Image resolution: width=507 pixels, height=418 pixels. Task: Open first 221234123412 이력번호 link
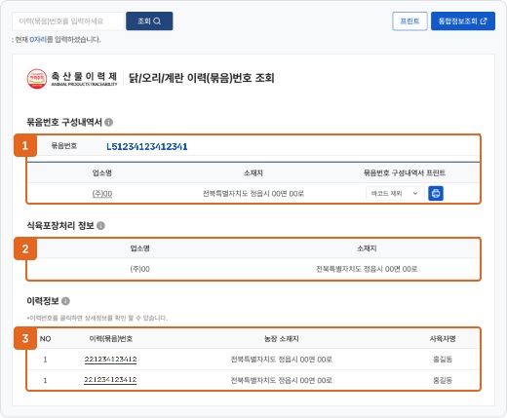point(110,360)
